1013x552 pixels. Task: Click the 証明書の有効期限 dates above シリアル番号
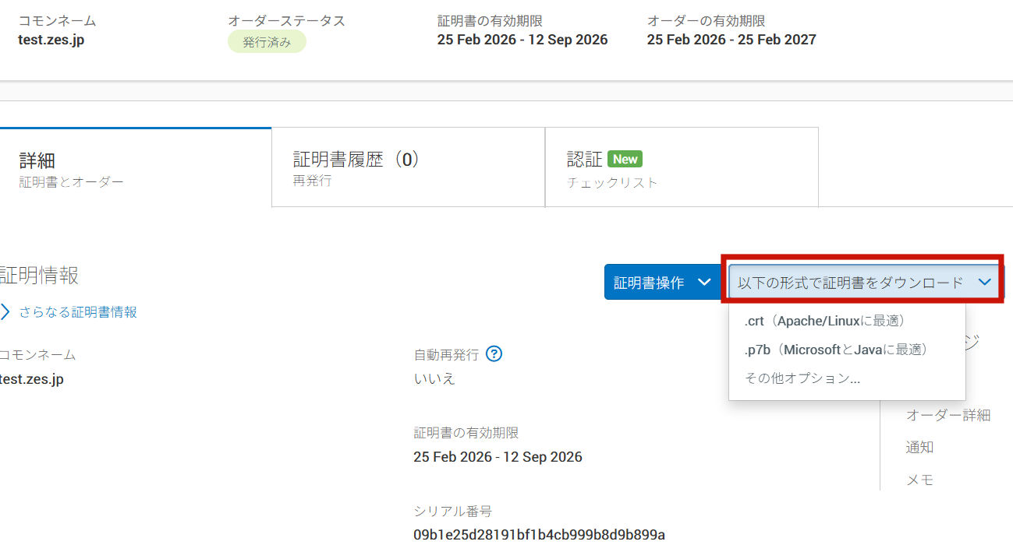click(498, 457)
